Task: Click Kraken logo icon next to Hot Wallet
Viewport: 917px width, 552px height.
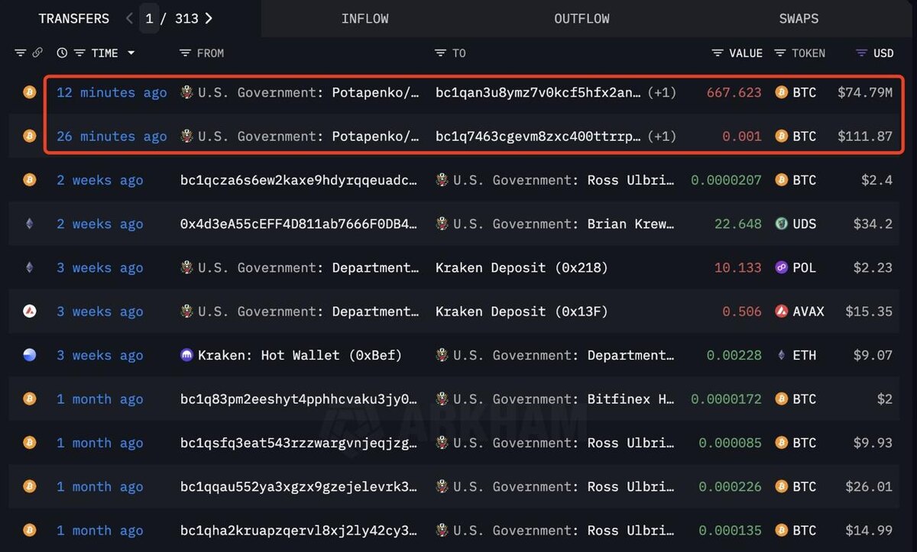Action: [186, 355]
